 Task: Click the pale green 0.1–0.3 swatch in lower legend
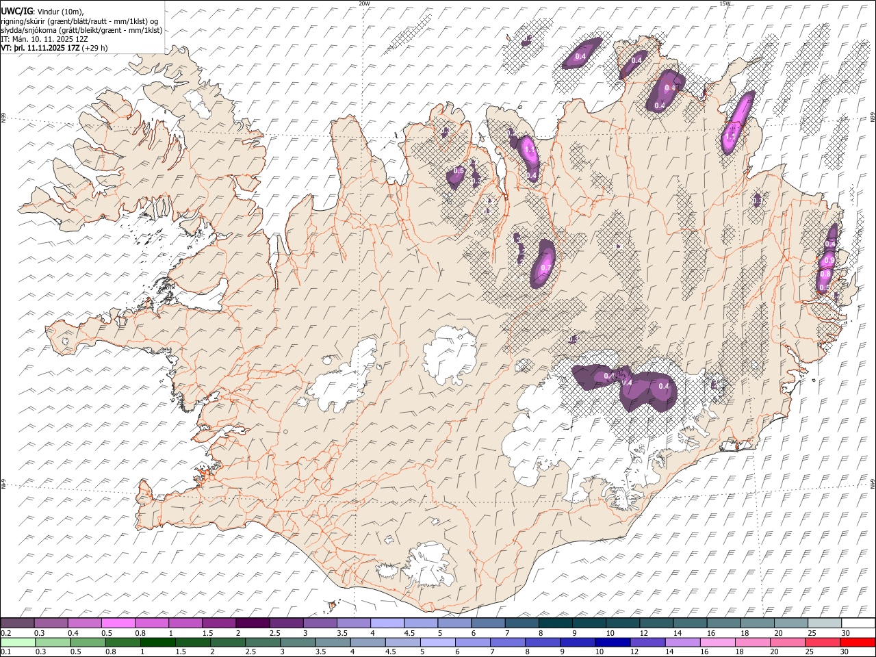click(x=18, y=643)
